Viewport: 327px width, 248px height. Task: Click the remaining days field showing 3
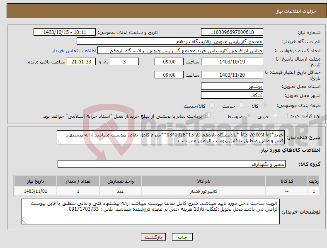point(124,61)
